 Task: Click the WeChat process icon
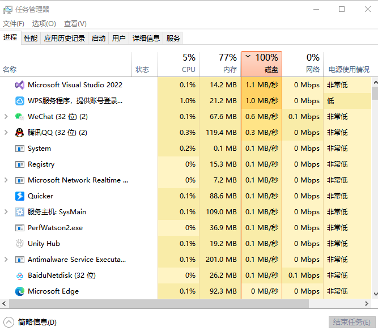click(19, 117)
